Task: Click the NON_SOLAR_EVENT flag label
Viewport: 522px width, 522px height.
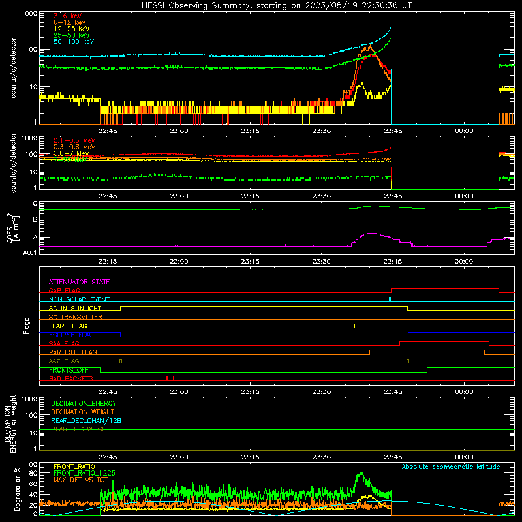Action: tap(79, 299)
